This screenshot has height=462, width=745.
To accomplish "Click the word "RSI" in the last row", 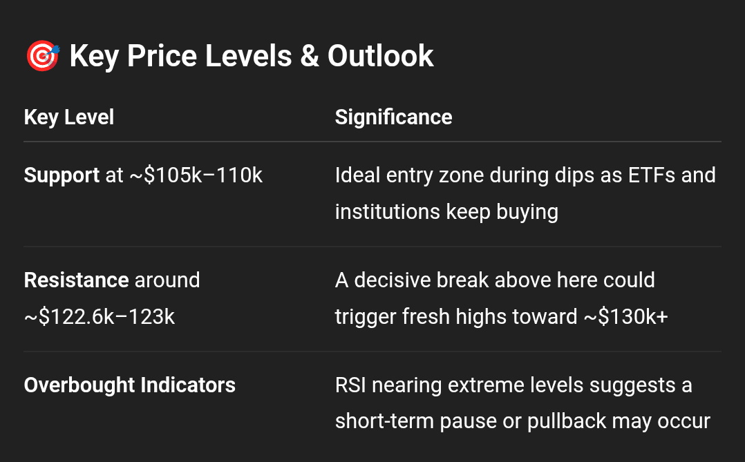I will pos(352,385).
